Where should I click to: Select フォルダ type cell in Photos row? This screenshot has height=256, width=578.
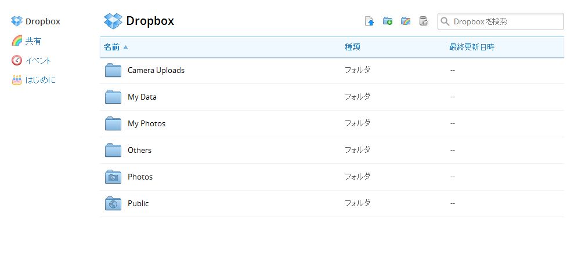pyautogui.click(x=357, y=177)
